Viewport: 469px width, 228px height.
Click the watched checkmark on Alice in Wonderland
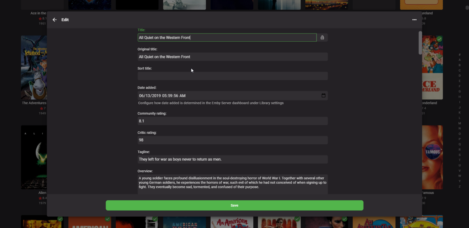tap(439, 39)
